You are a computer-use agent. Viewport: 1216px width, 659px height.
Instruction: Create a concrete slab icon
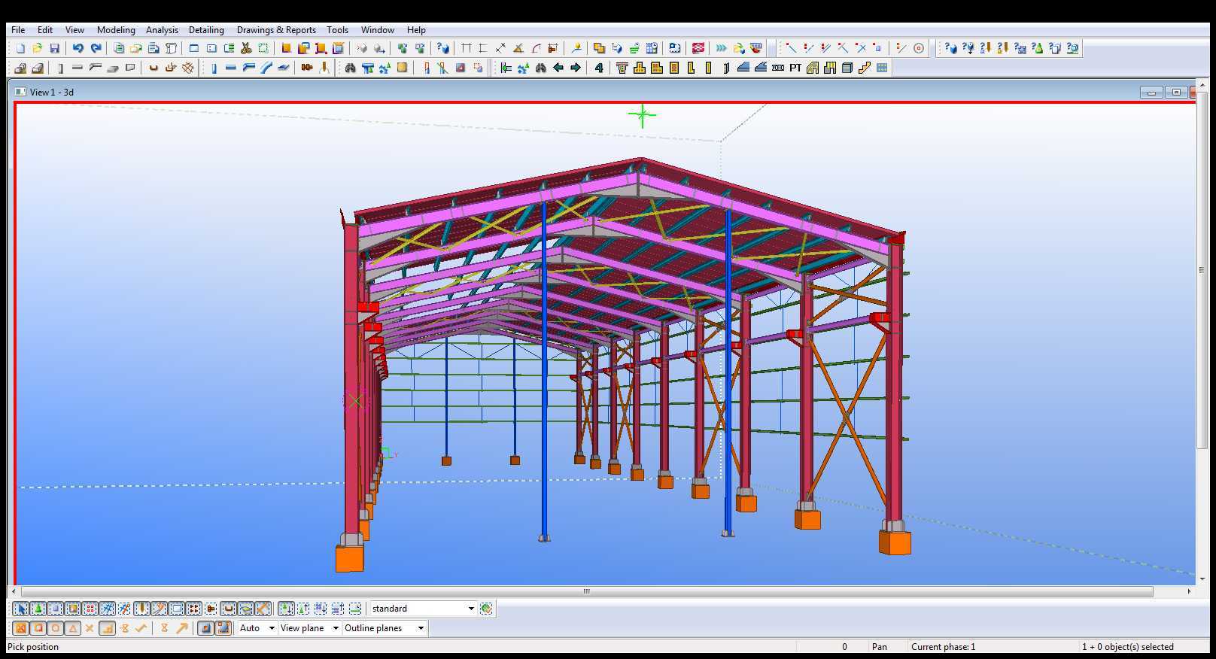coord(113,68)
